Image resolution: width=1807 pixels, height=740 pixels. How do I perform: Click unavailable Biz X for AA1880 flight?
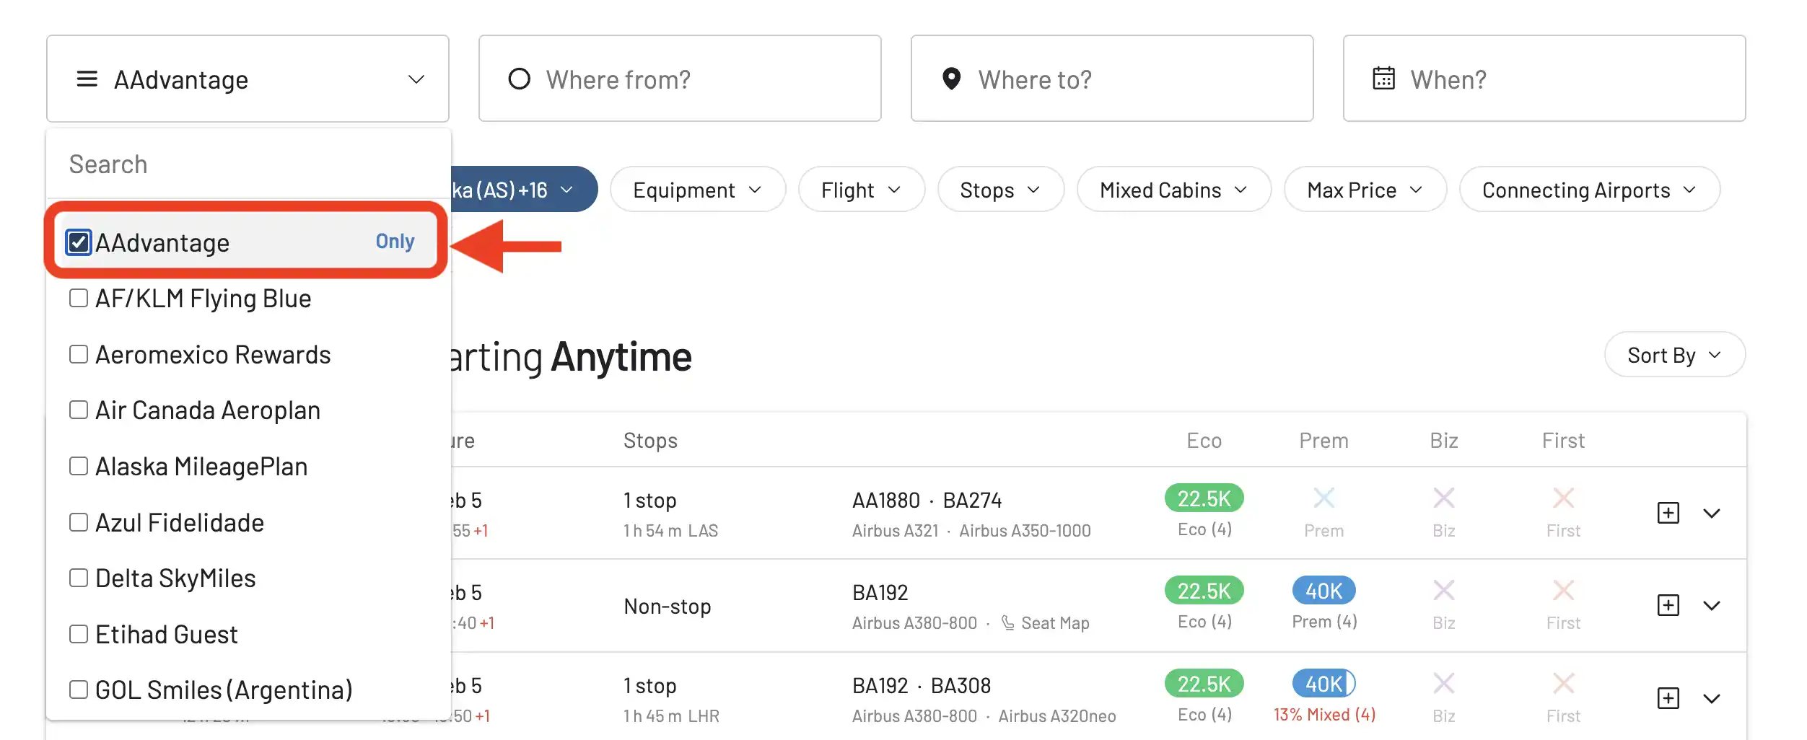point(1443,498)
